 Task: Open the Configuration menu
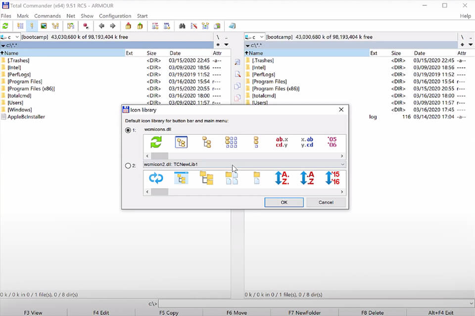click(x=115, y=15)
